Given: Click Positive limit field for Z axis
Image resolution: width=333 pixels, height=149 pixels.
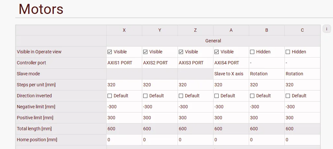Looking at the screenshot, I should (x=196, y=118).
